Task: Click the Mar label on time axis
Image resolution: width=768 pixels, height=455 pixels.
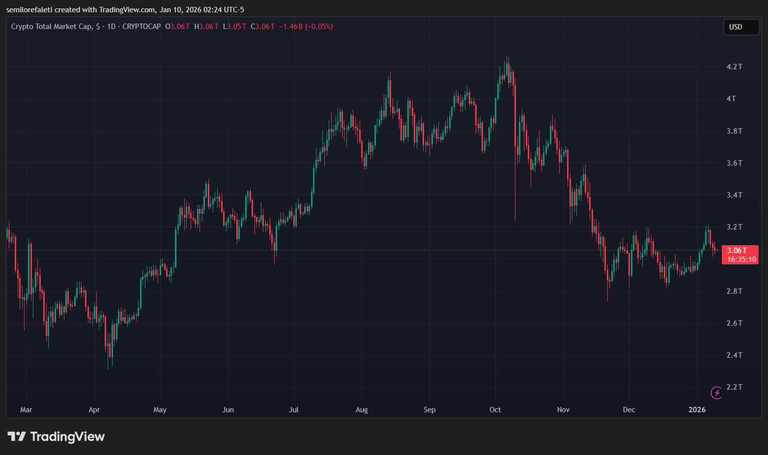Action: [26, 410]
